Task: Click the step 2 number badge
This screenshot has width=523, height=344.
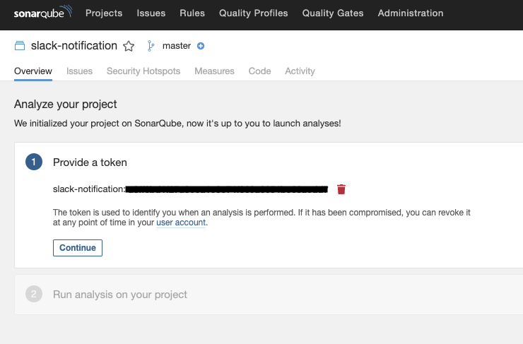Action: [34, 294]
